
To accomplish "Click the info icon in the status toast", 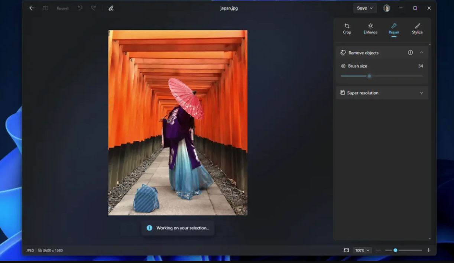I will [x=149, y=228].
